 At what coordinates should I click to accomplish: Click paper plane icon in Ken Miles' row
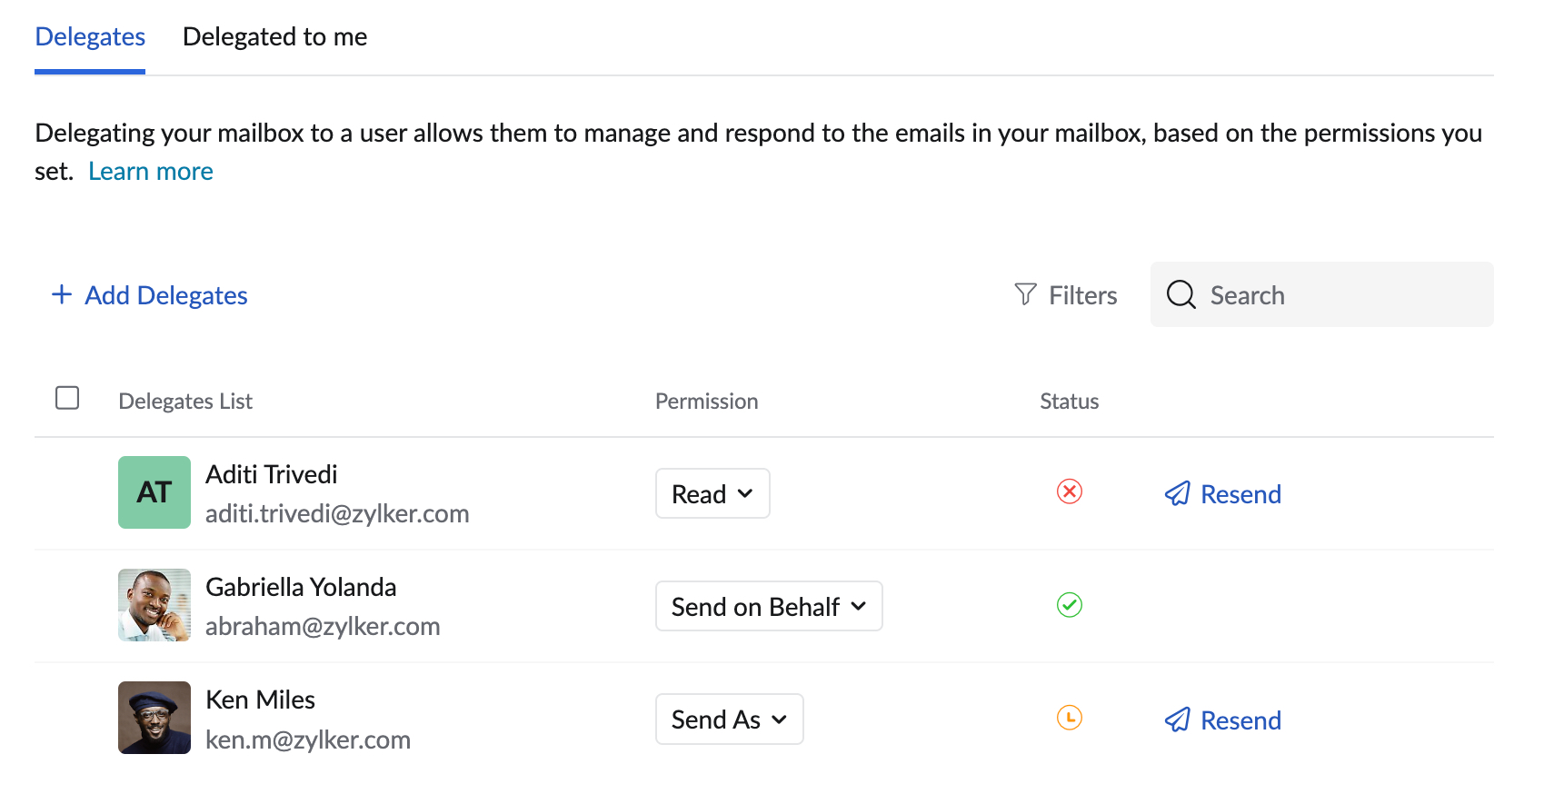coord(1177,720)
